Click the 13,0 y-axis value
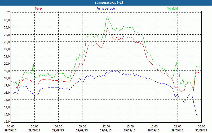 [x=7, y=114]
